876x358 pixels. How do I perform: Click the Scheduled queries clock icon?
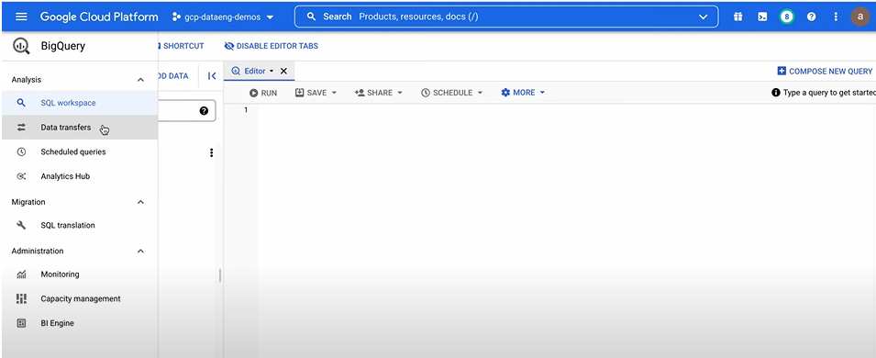coord(21,151)
